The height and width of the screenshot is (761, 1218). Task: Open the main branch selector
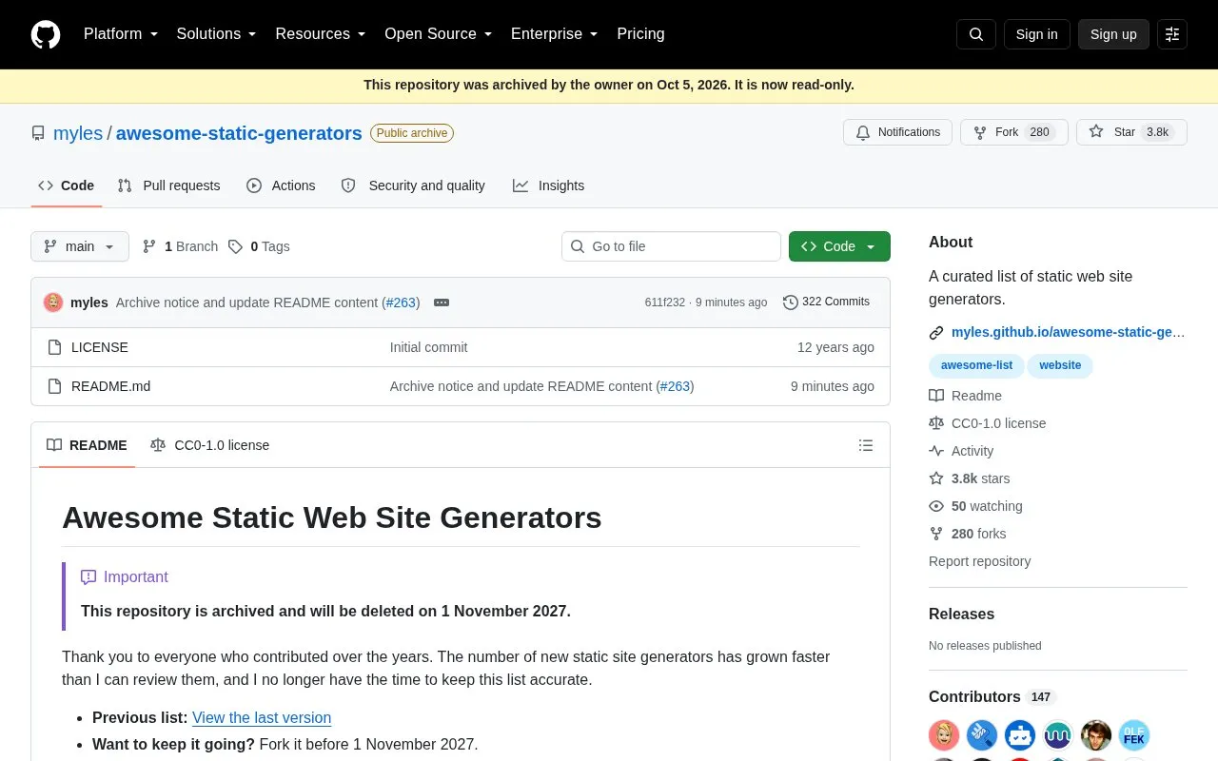pos(80,246)
